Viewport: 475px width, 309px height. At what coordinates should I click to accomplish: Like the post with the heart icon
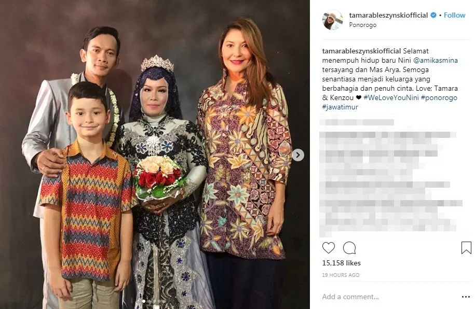tap(329, 248)
